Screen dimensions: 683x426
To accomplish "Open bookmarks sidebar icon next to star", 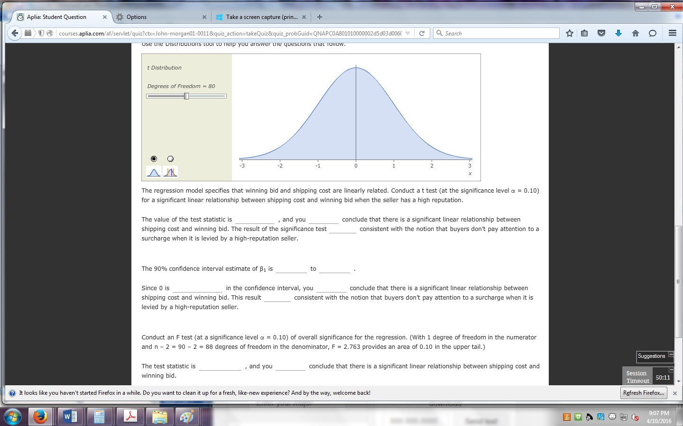I will (x=585, y=33).
